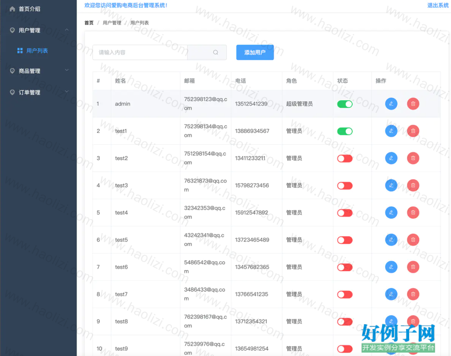Edit user test6
451x356 pixels.
coord(391,267)
